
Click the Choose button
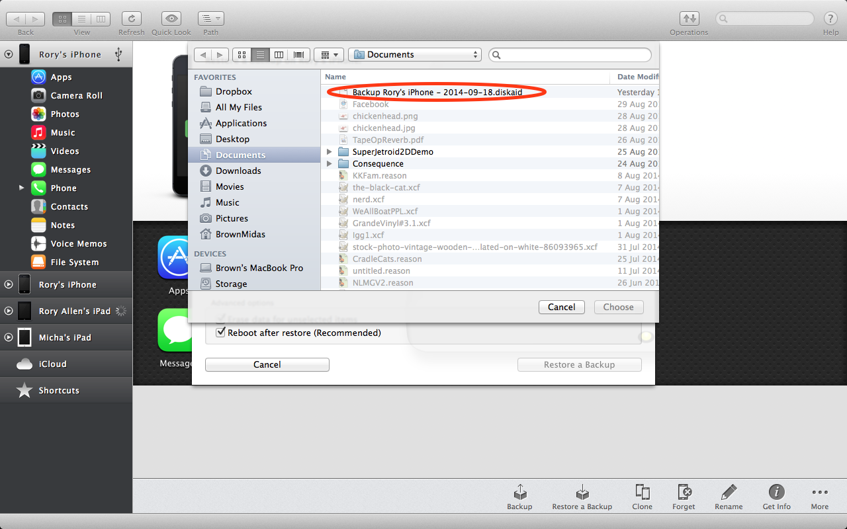coord(619,307)
